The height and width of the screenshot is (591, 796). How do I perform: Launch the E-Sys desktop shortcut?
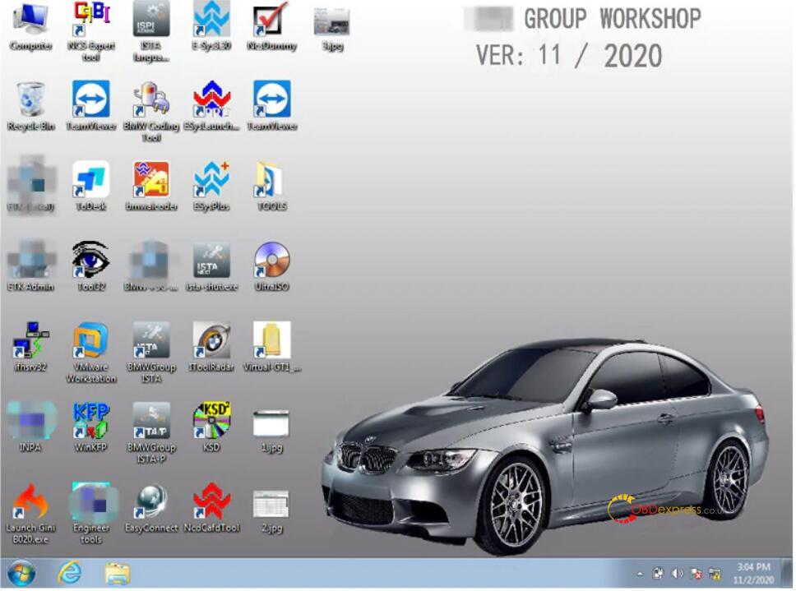pos(211,20)
